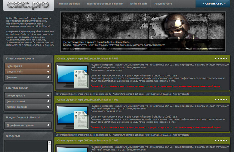This screenshot has width=234, height=152.
Task: Click the Флудильня scrollbar up arrow
Action: [49, 143]
